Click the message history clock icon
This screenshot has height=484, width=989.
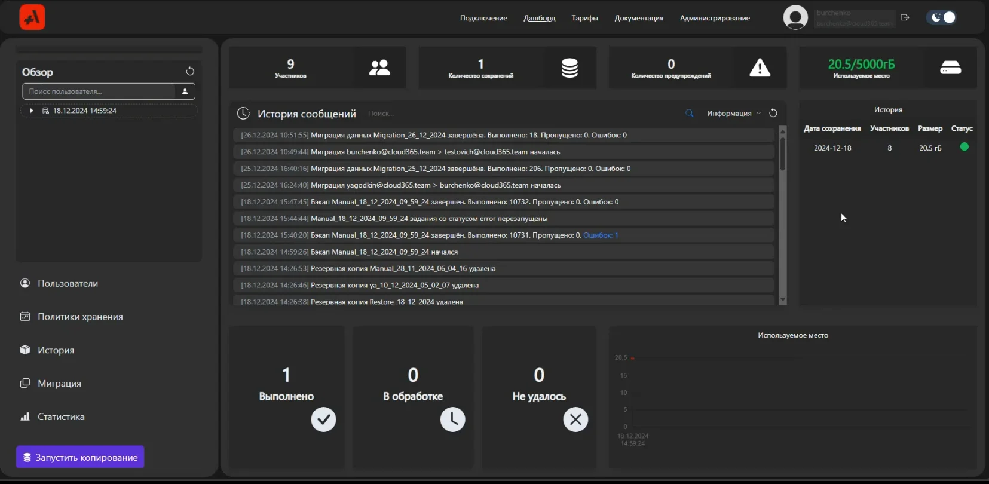pos(243,113)
